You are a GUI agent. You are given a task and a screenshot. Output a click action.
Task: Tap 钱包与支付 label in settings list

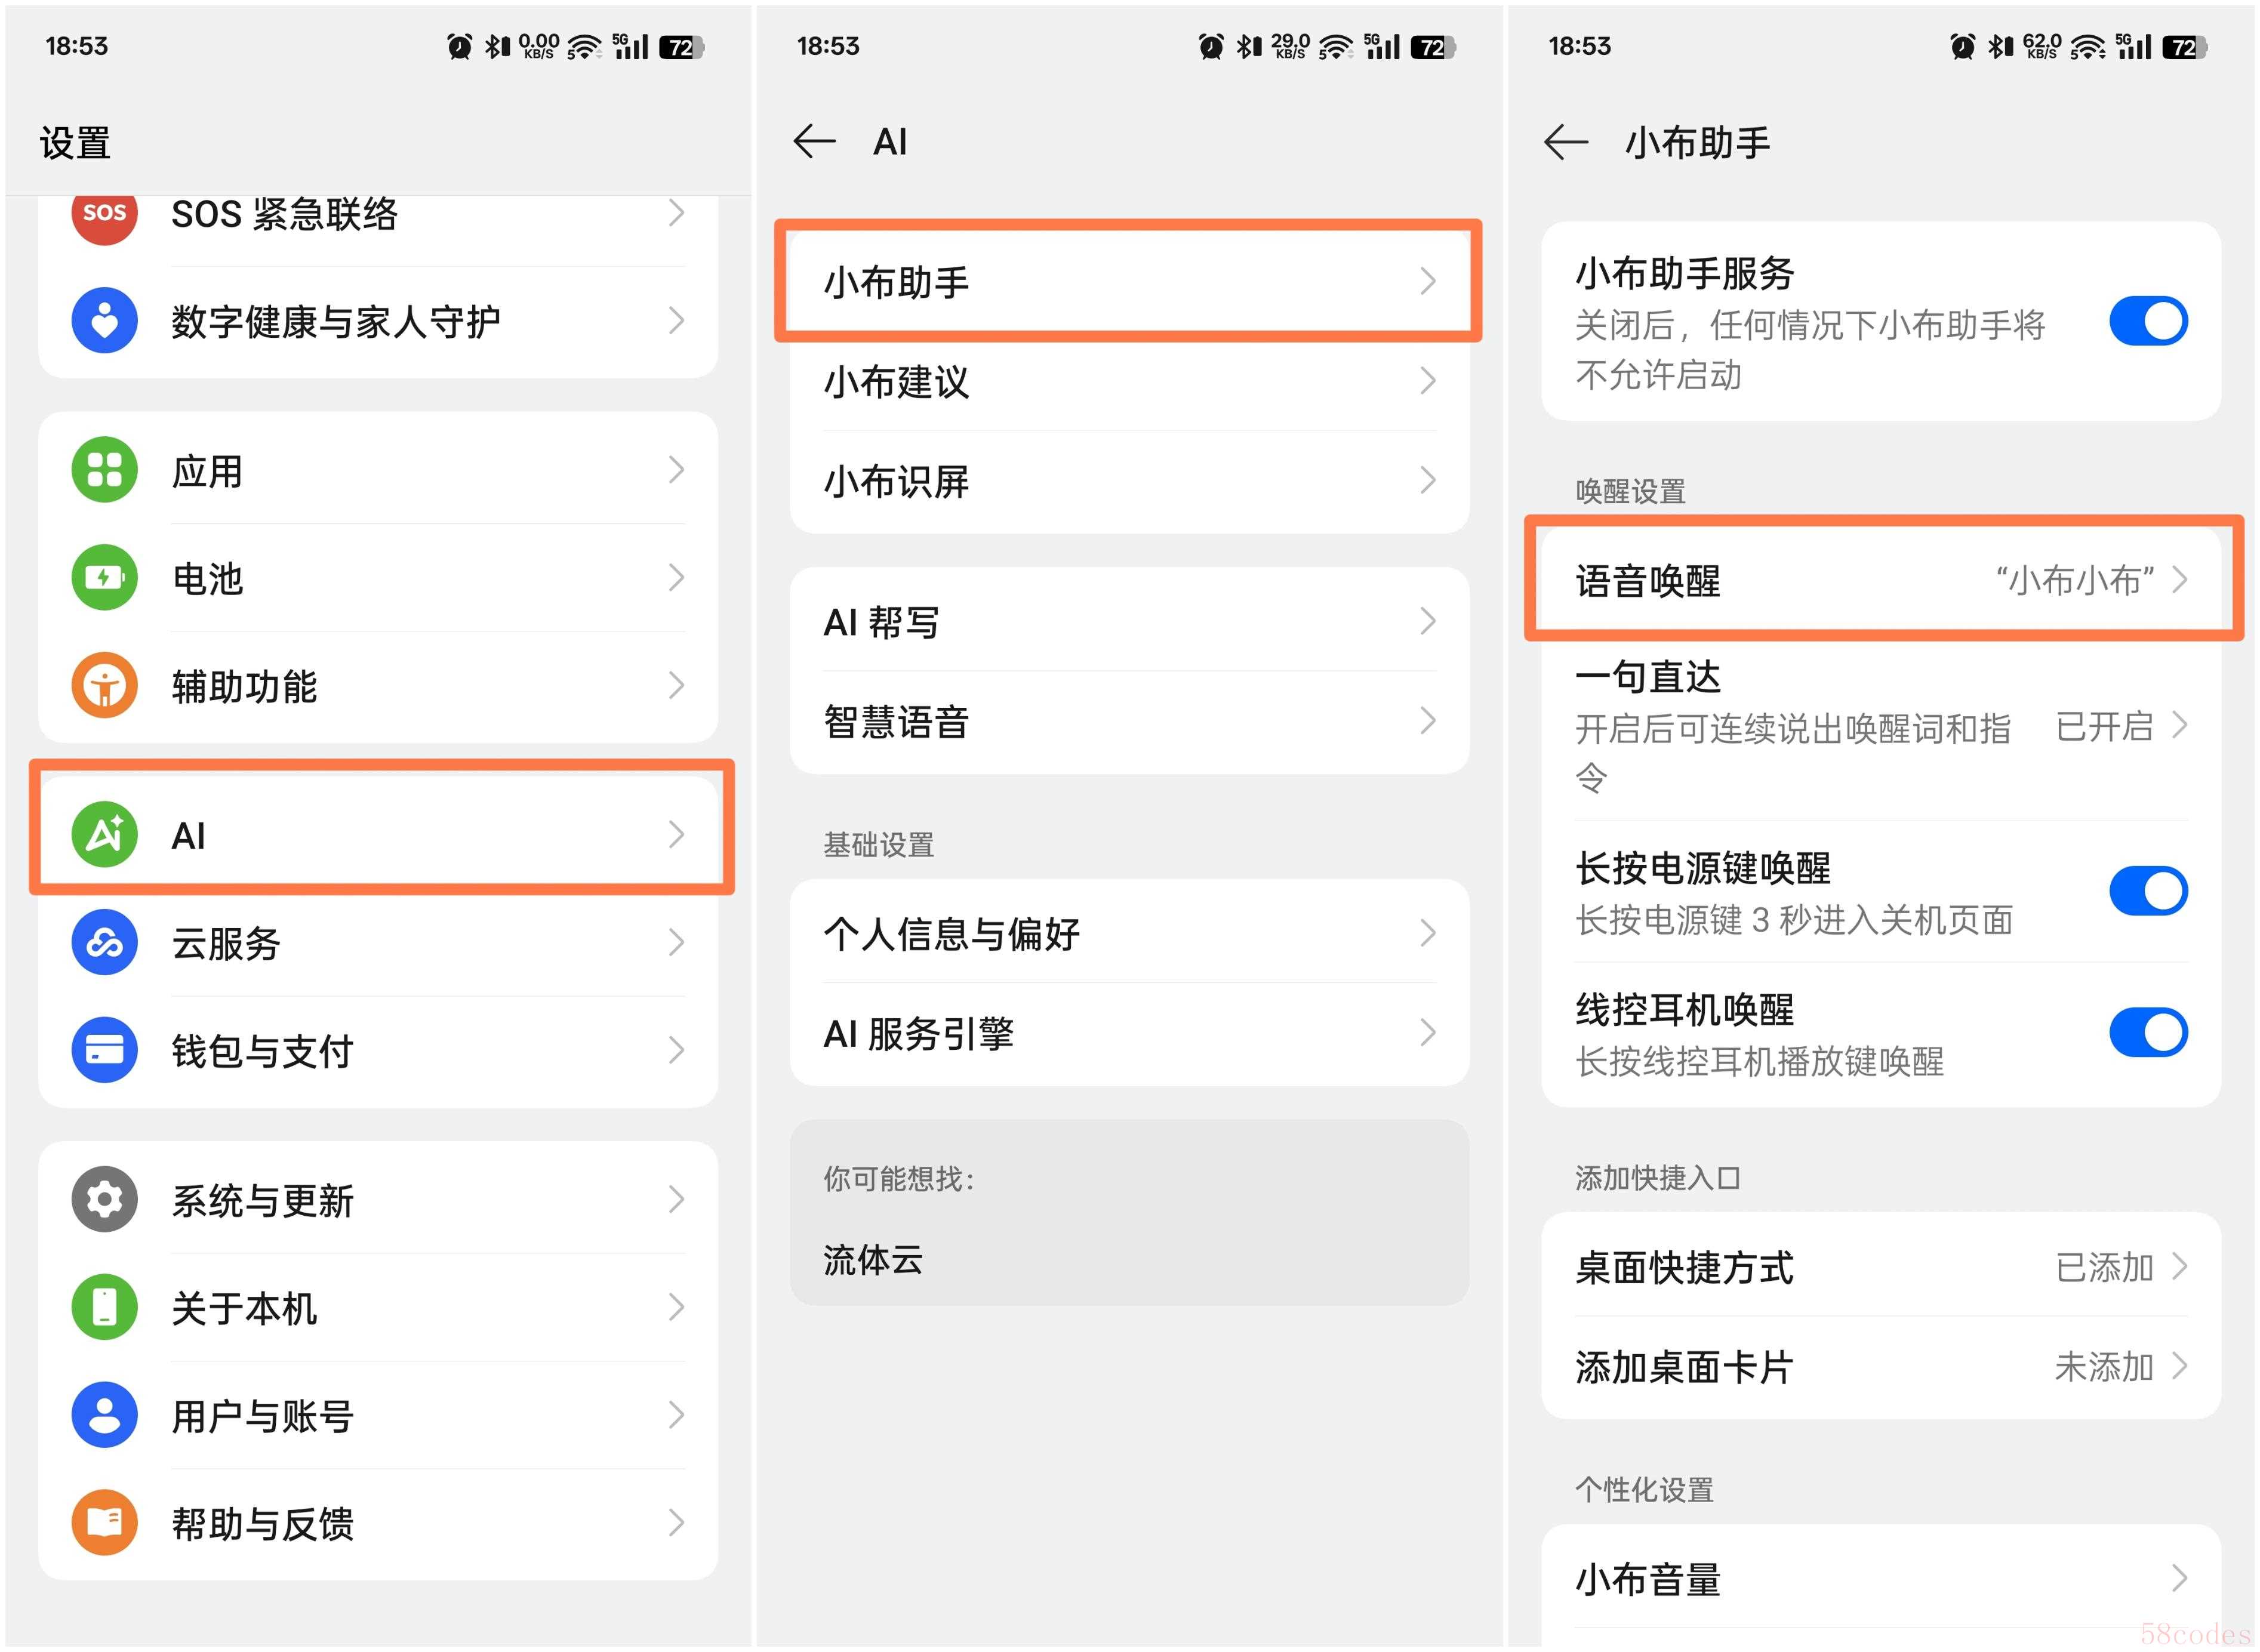pos(262,1051)
